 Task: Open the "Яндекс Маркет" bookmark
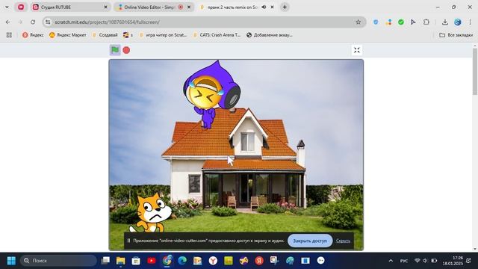[x=68, y=35]
